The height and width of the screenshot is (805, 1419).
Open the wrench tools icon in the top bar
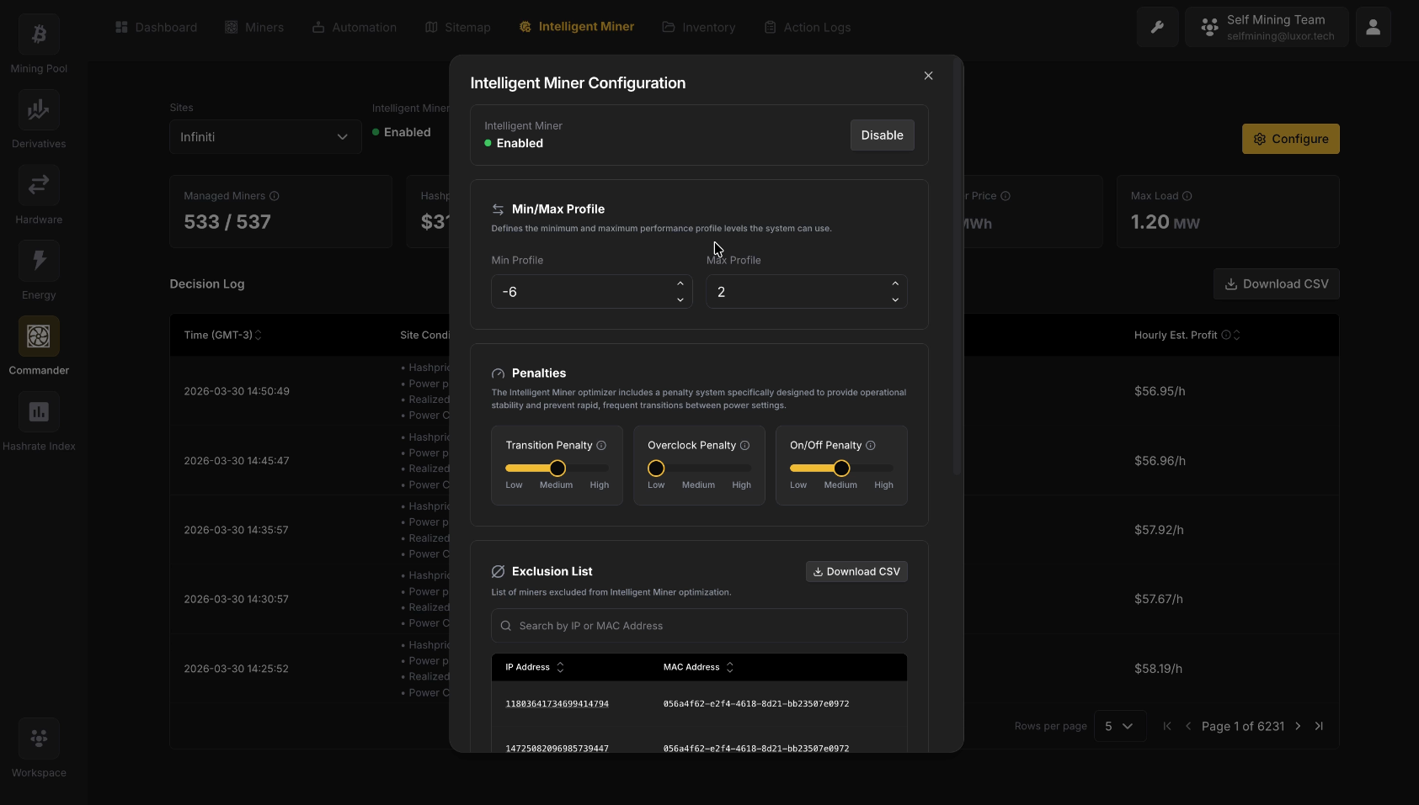click(1156, 26)
